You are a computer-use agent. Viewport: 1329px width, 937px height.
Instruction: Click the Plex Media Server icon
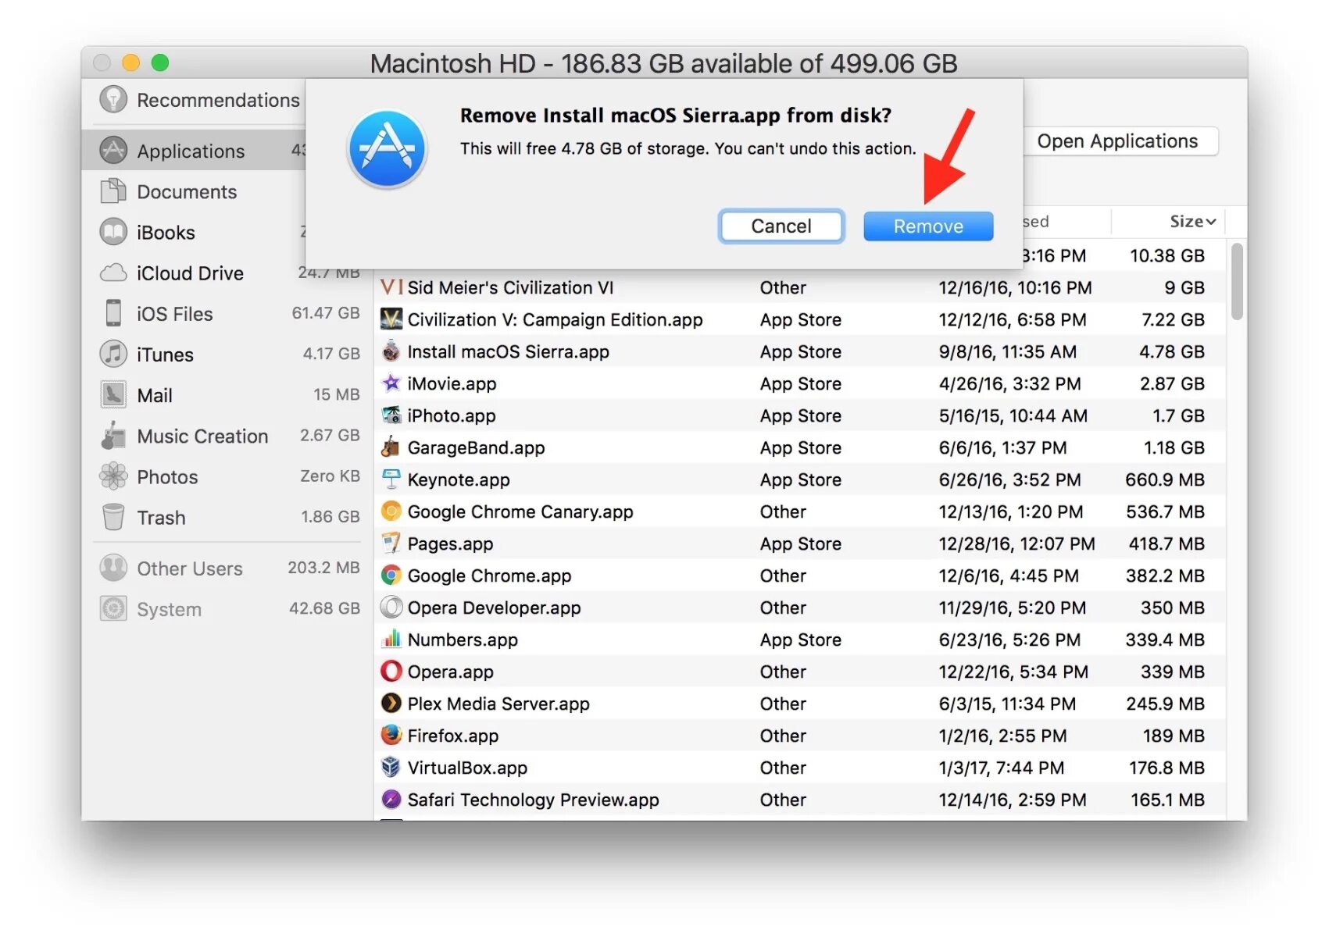(391, 703)
